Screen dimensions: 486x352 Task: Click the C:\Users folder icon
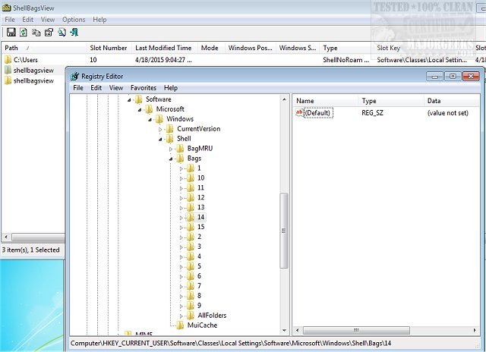(8, 59)
